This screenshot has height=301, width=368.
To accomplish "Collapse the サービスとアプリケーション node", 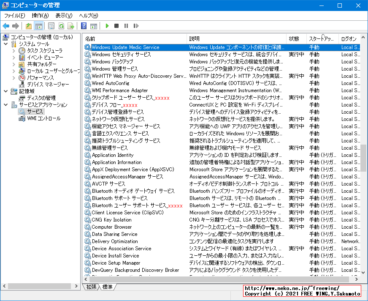I will coord(6,105).
